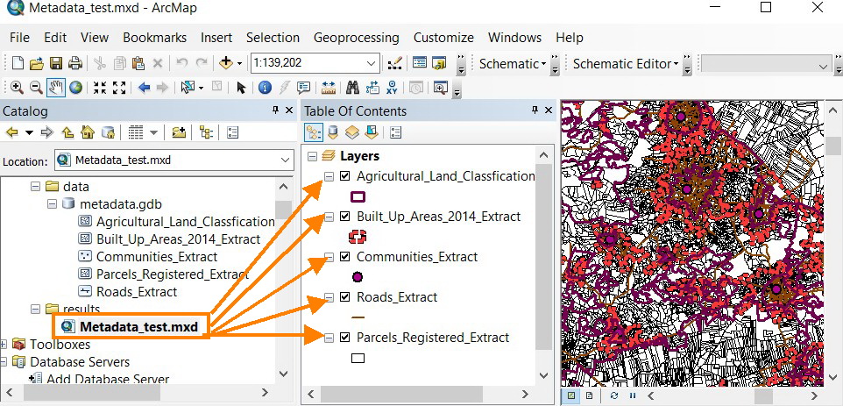The height and width of the screenshot is (406, 843).
Task: Collapse Built_Up_Areas_2014_Extract layer legend
Action: tap(329, 217)
